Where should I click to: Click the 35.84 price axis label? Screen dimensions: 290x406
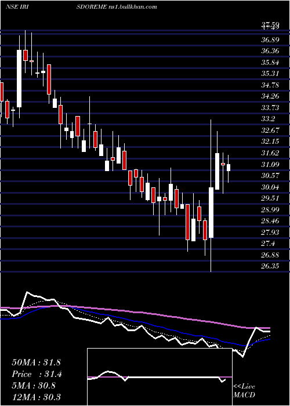pos(270,63)
